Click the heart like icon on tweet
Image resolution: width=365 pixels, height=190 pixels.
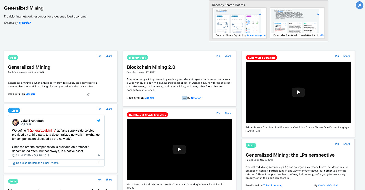[14, 155]
